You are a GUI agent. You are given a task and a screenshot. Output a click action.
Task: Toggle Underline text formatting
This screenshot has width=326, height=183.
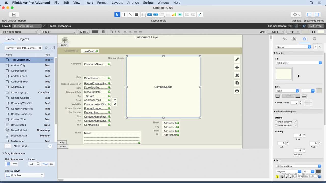[119, 32]
